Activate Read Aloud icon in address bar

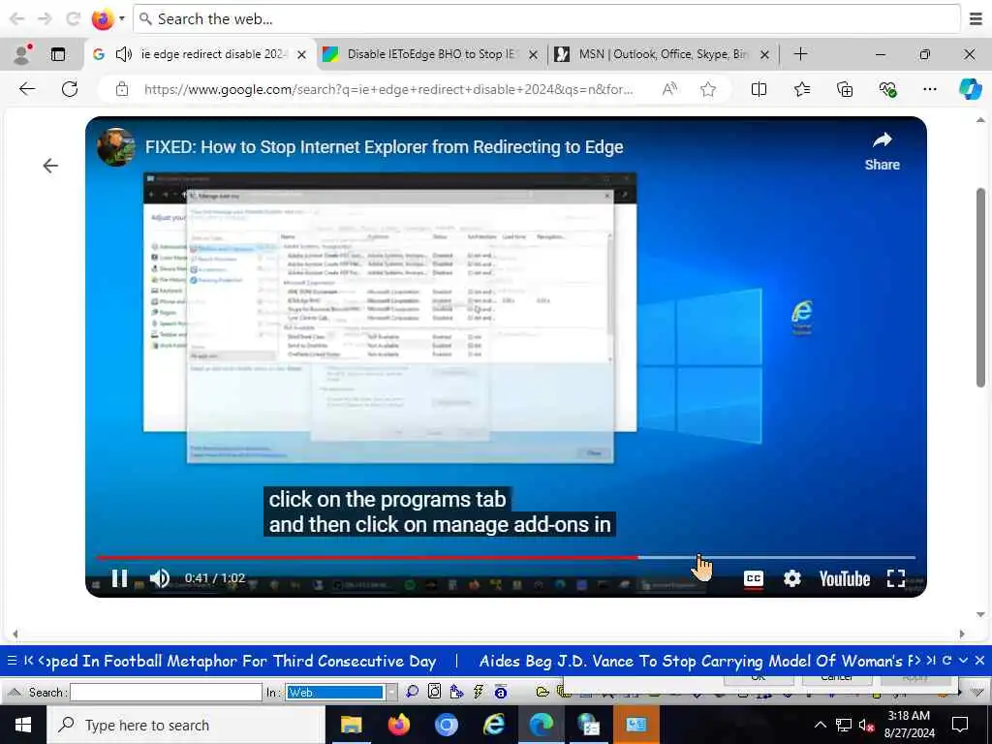tap(669, 89)
